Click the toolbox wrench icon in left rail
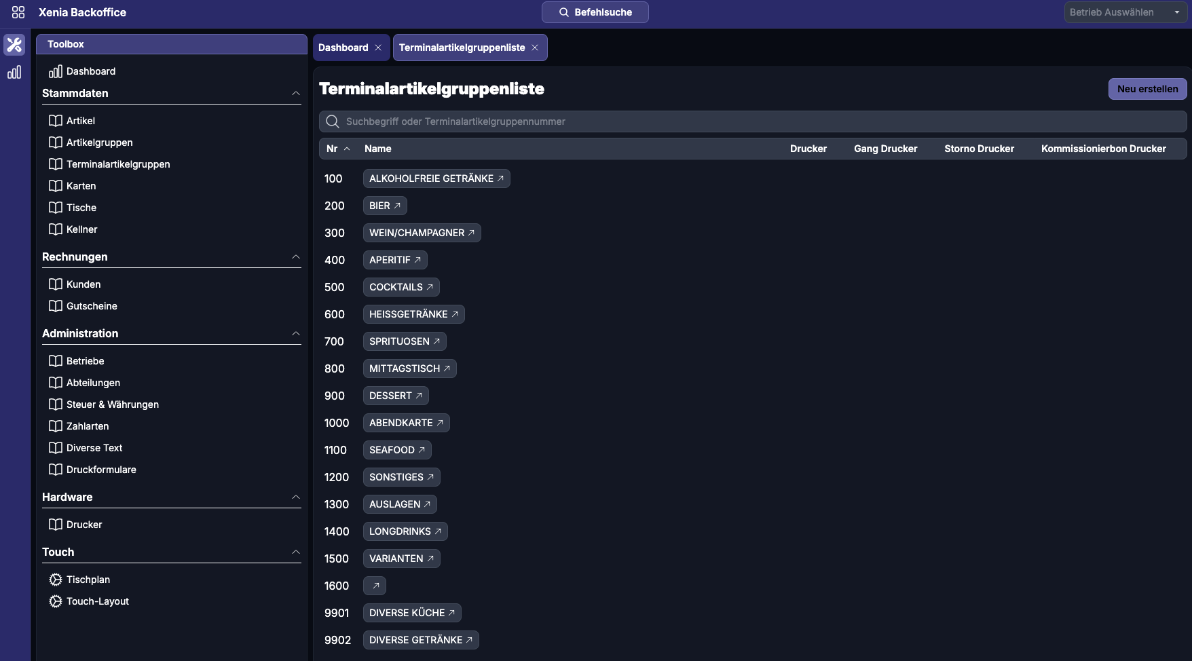This screenshot has height=661, width=1192. tap(14, 45)
